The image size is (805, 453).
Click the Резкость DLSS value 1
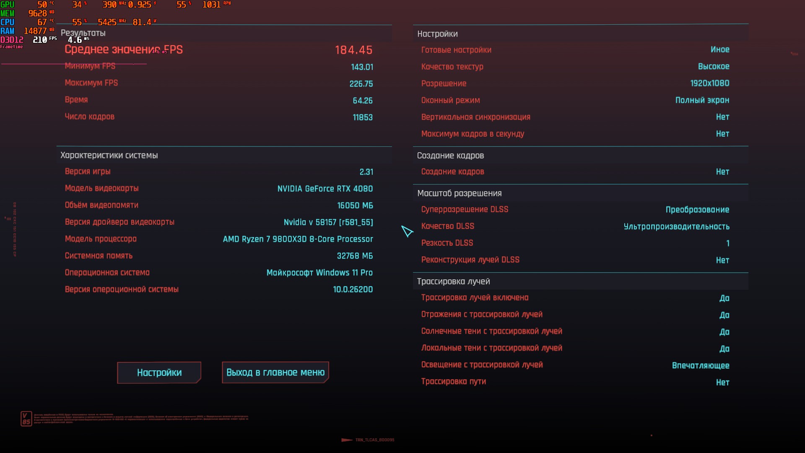pyautogui.click(x=727, y=243)
